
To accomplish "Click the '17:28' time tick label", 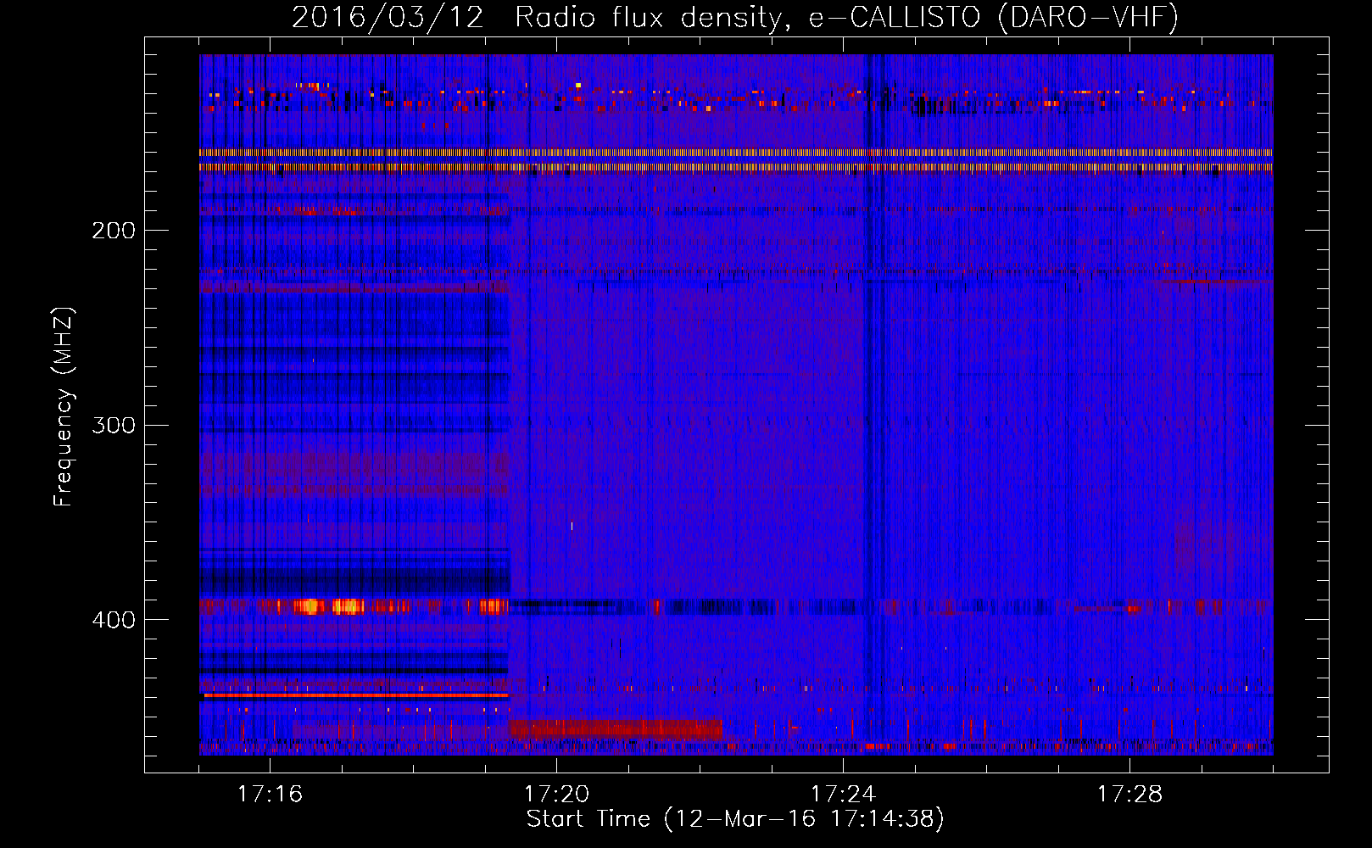I will click(1129, 794).
